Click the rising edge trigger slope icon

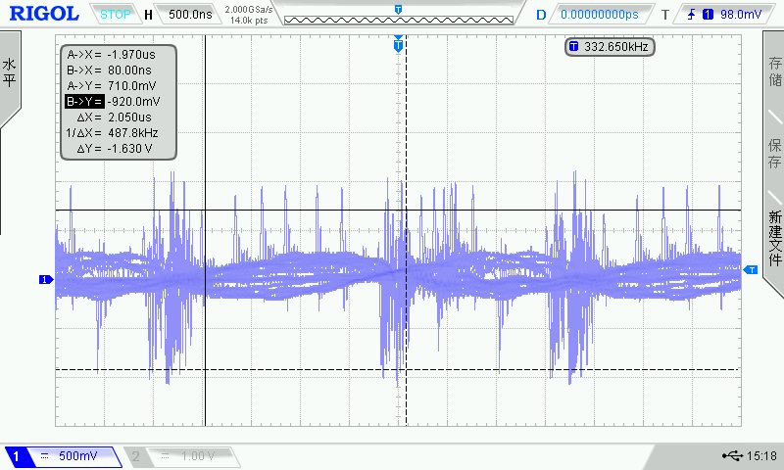pyautogui.click(x=692, y=15)
